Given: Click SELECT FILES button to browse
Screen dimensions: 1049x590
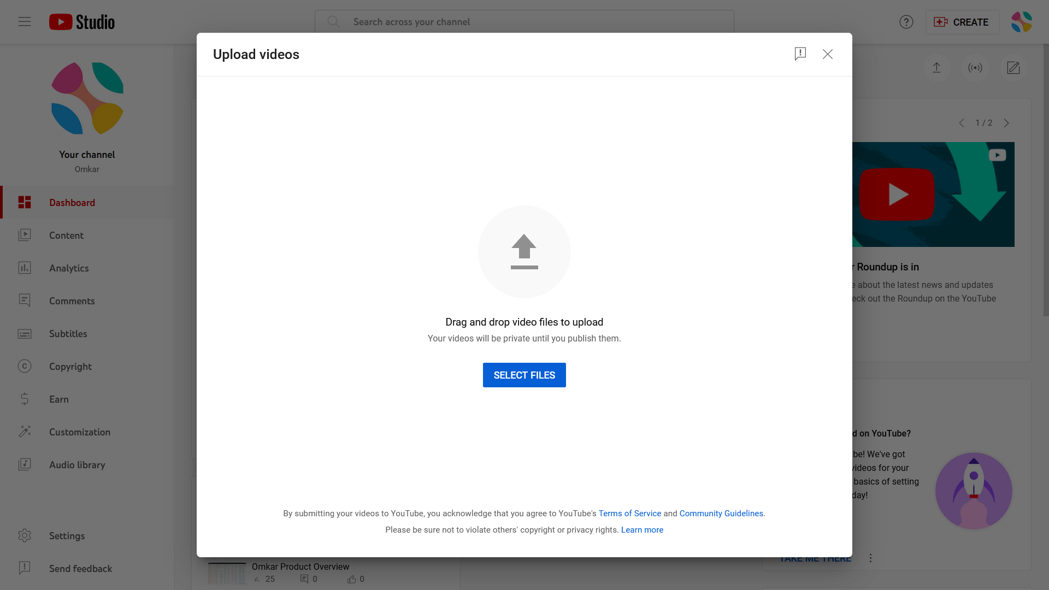Looking at the screenshot, I should click(524, 375).
